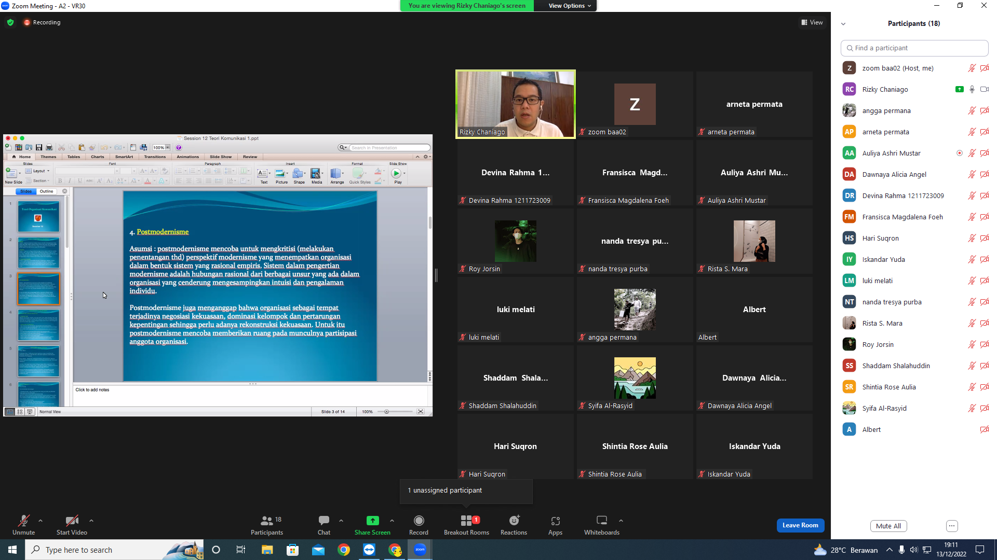Open the View Options dropdown
Screen dimensions: 997x560
pos(570,6)
